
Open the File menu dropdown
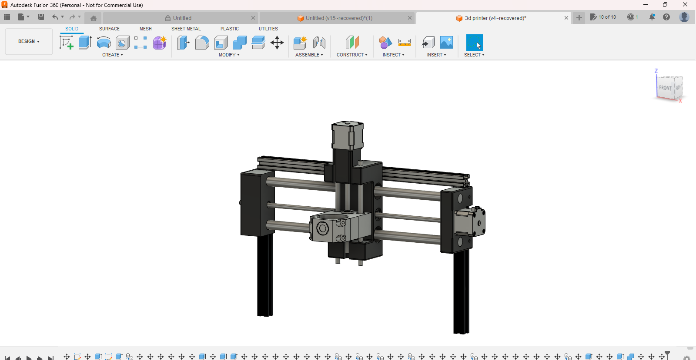23,17
